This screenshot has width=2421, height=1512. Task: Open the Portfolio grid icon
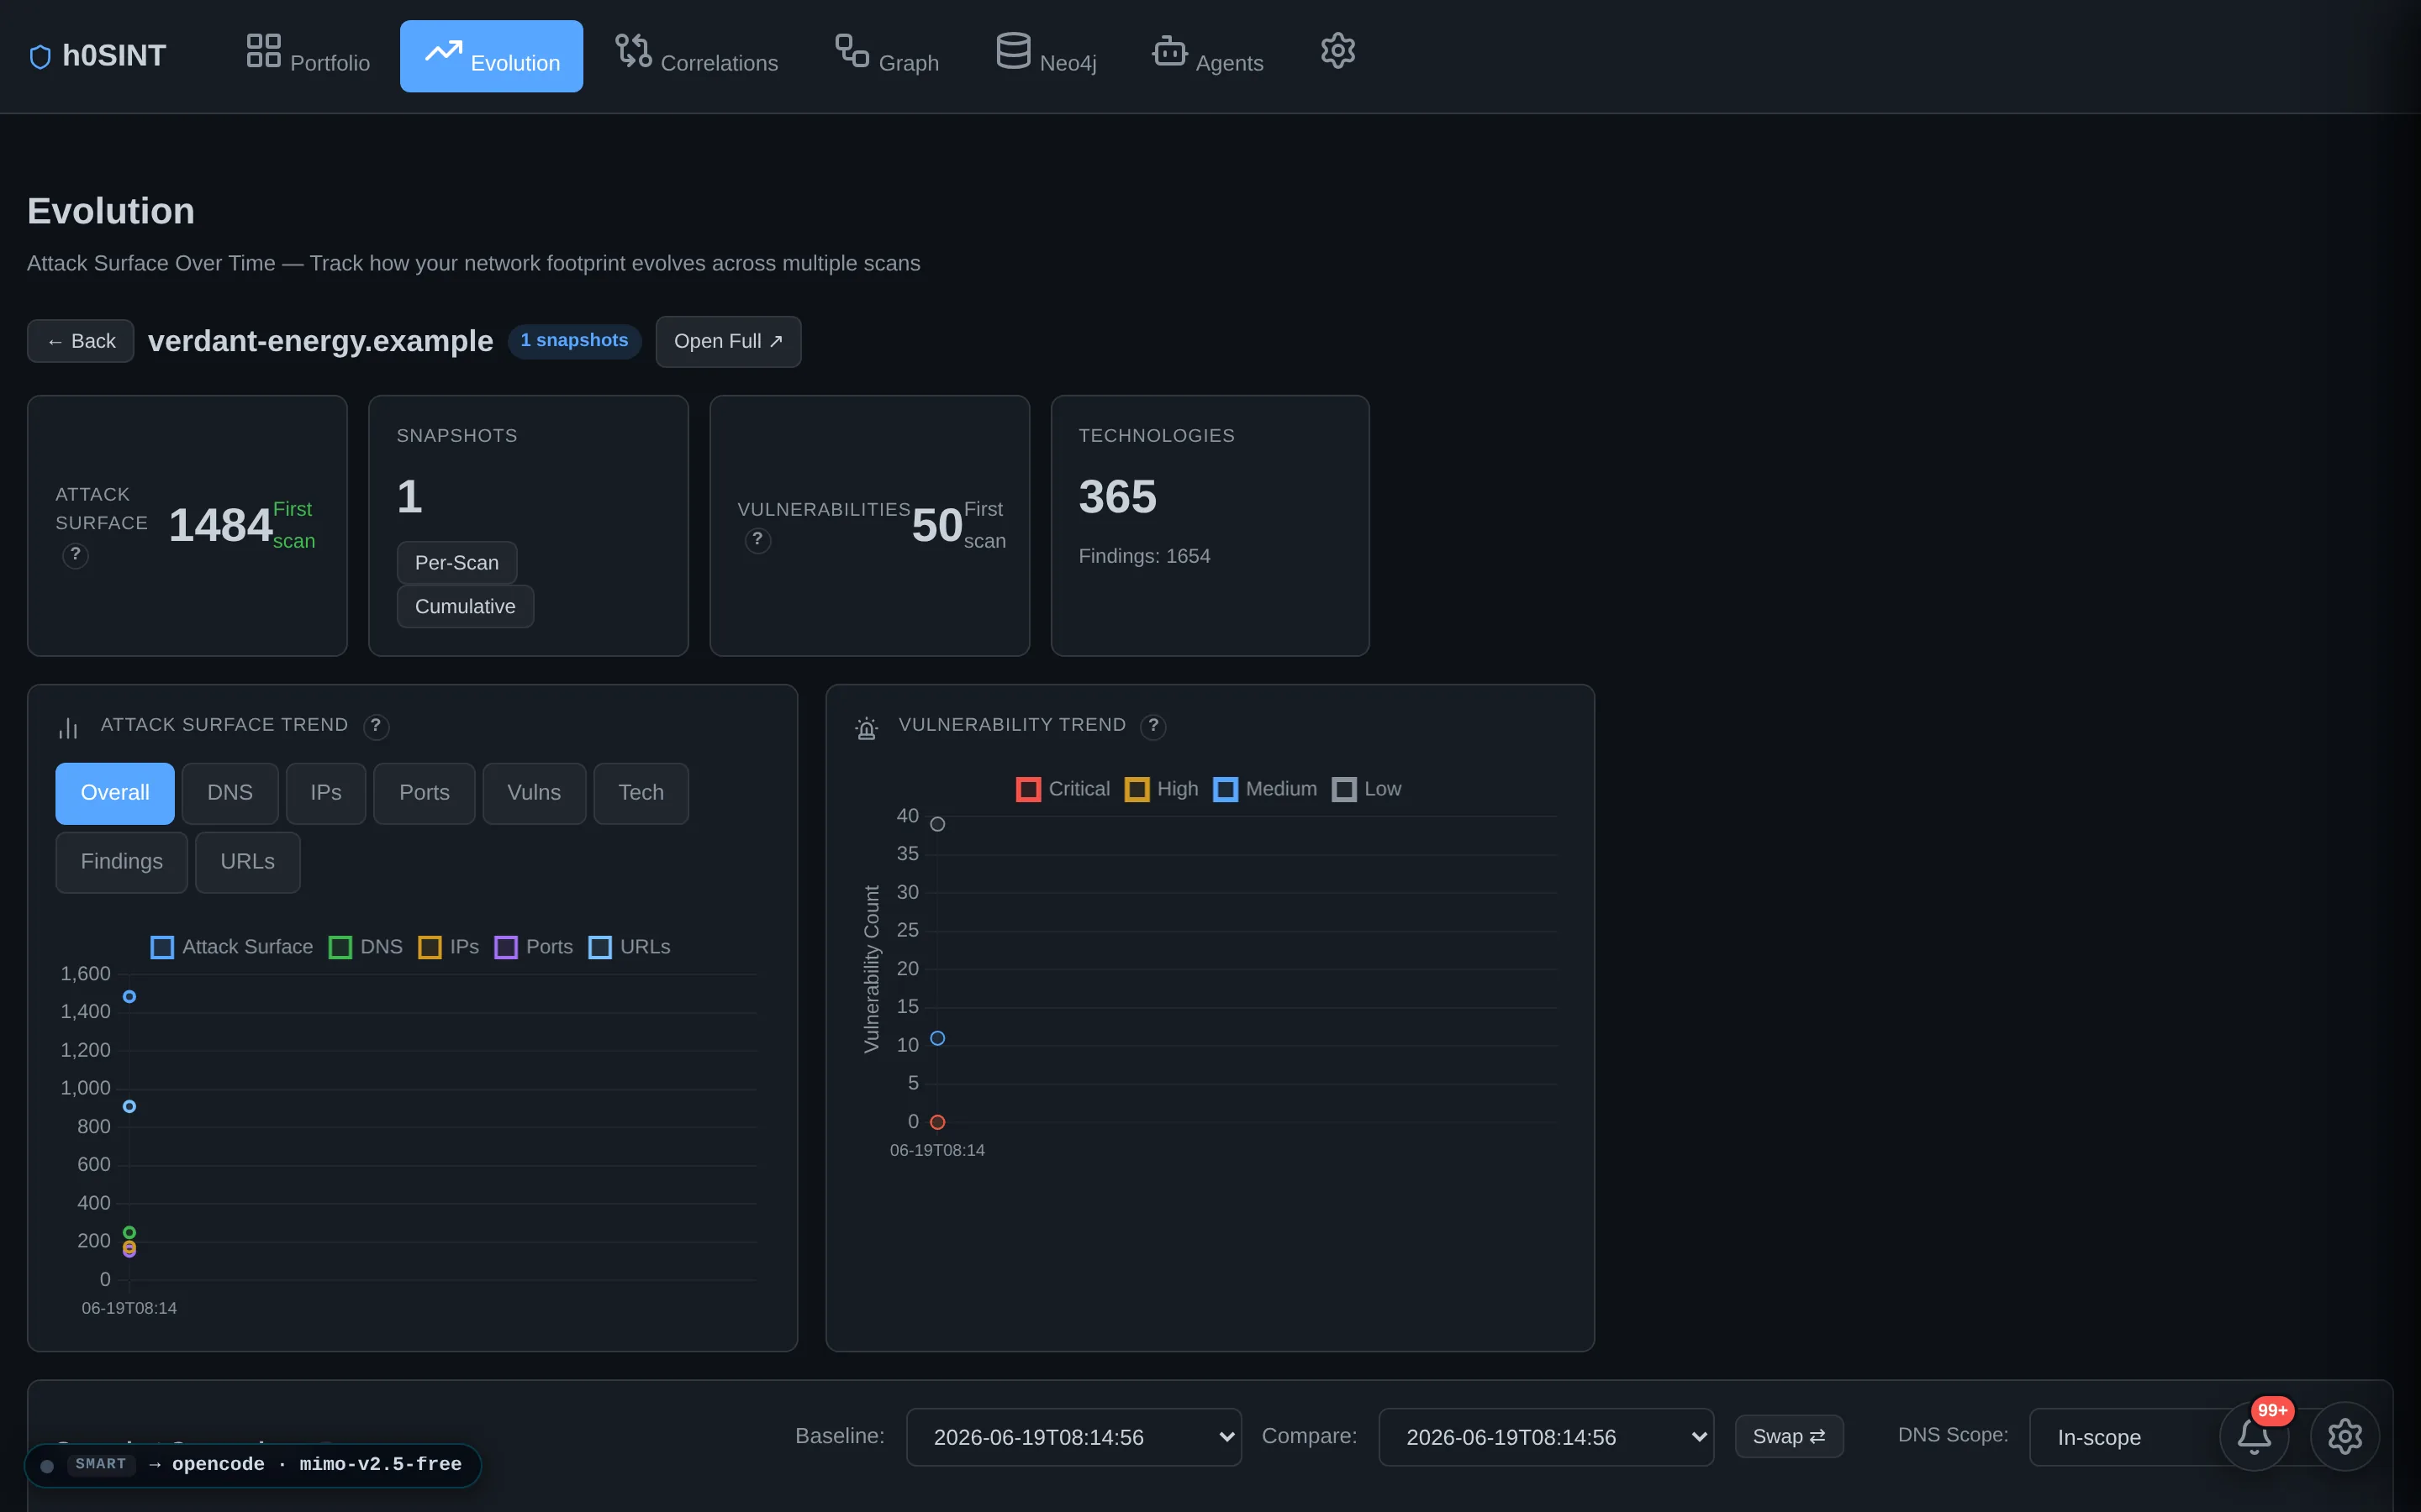(264, 50)
